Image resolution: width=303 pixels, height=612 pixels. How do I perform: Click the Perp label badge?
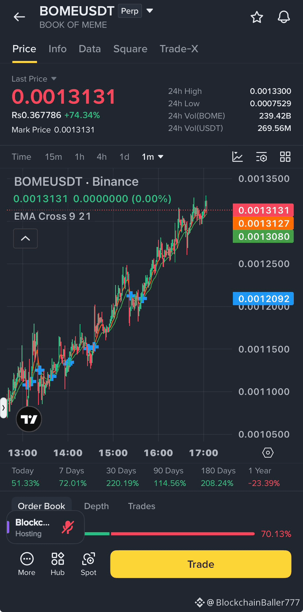click(x=130, y=11)
